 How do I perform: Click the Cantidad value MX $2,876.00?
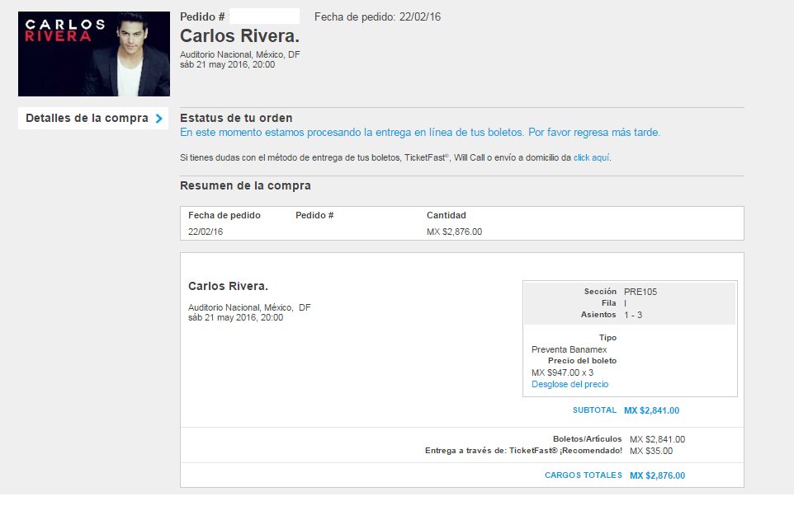pyautogui.click(x=454, y=232)
